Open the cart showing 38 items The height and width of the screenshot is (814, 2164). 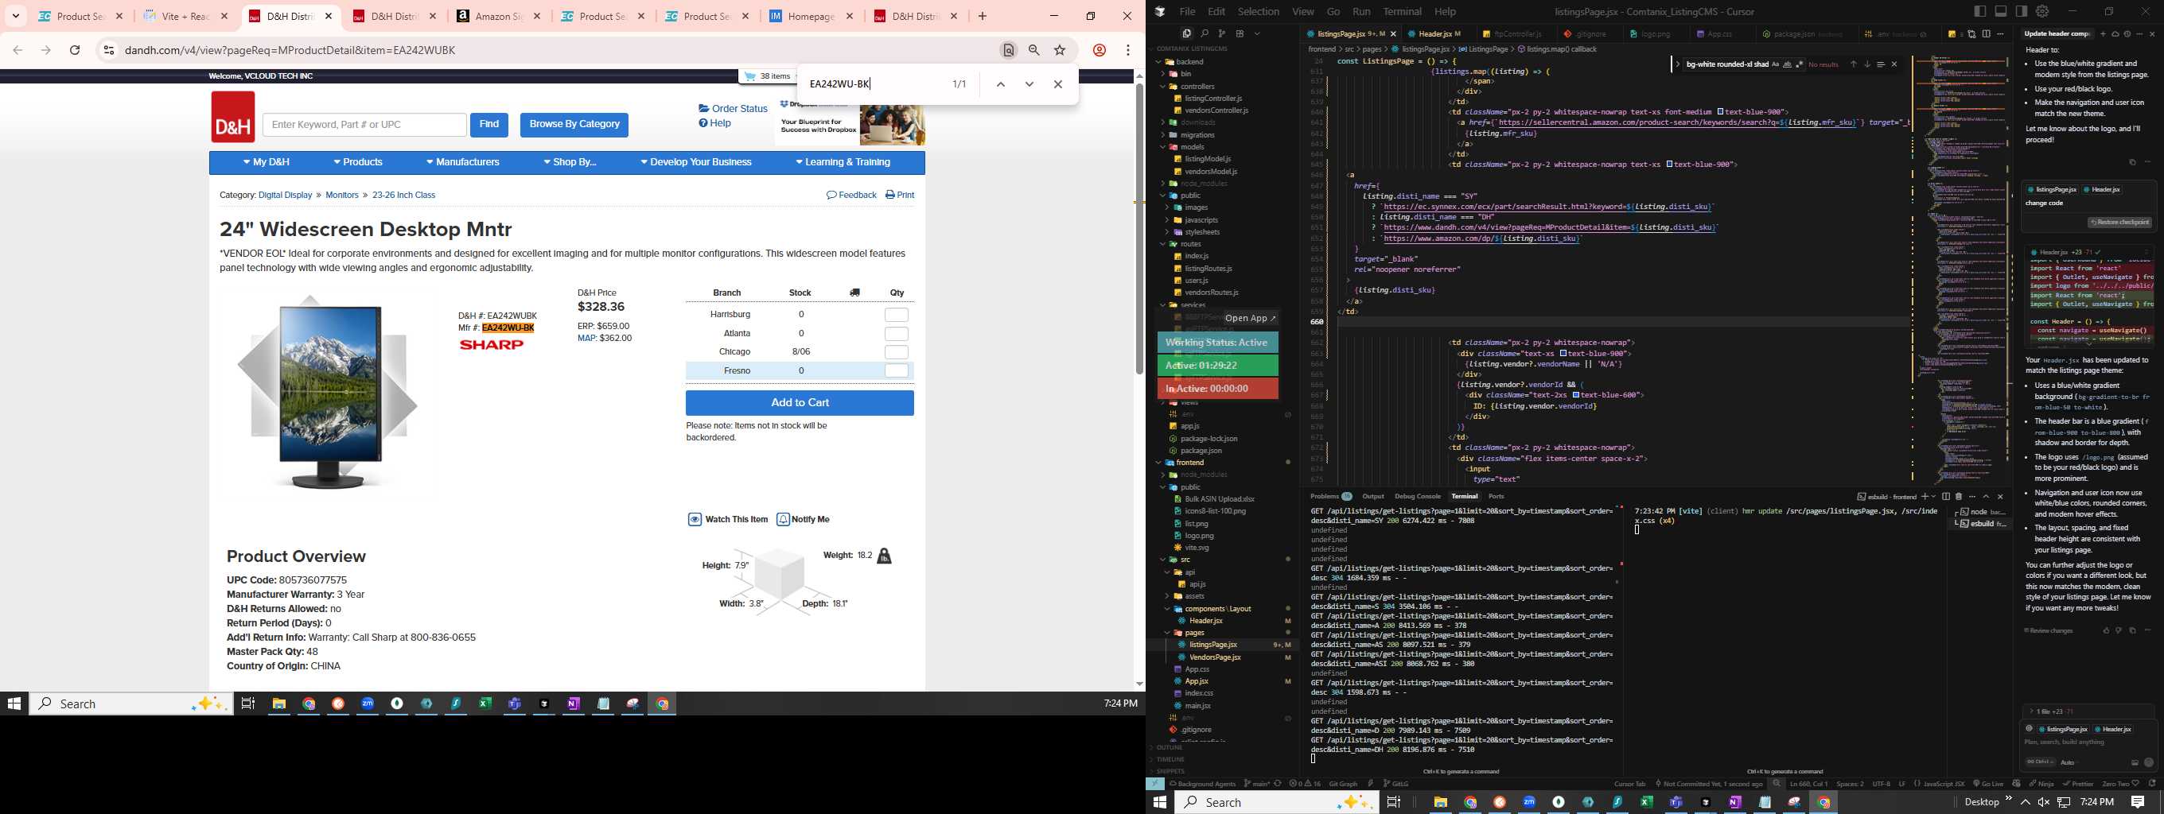766,76
